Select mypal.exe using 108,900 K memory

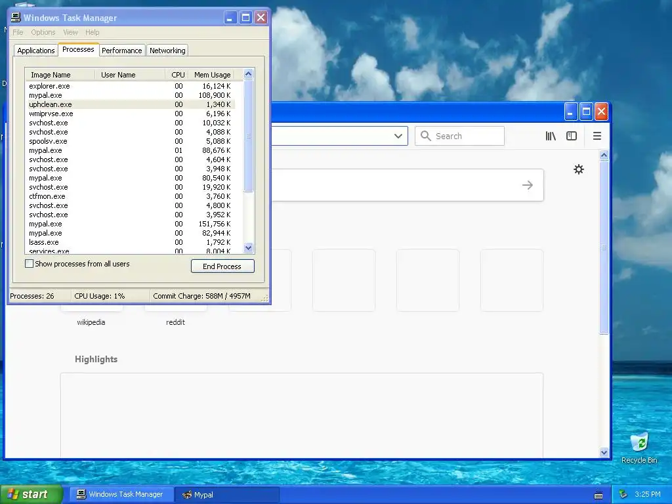point(130,95)
